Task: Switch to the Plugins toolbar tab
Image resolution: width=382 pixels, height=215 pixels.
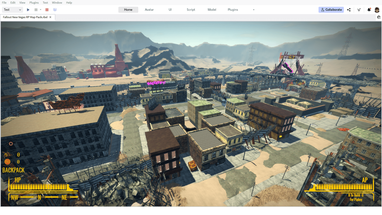Action: tap(233, 10)
